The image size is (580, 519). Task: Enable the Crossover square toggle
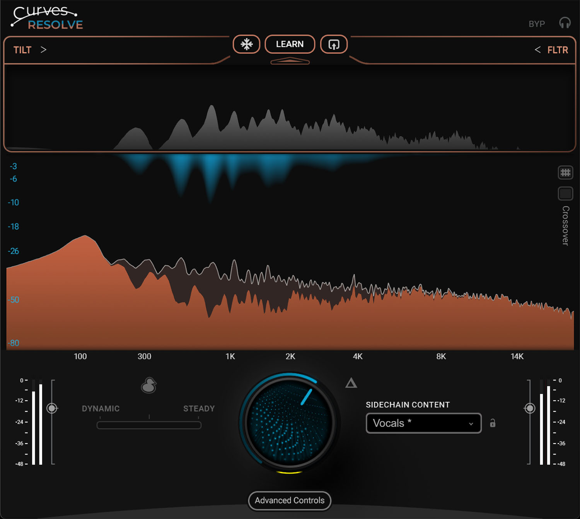(x=565, y=194)
